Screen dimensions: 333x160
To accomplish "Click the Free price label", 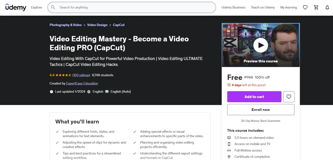I will pyautogui.click(x=235, y=77).
